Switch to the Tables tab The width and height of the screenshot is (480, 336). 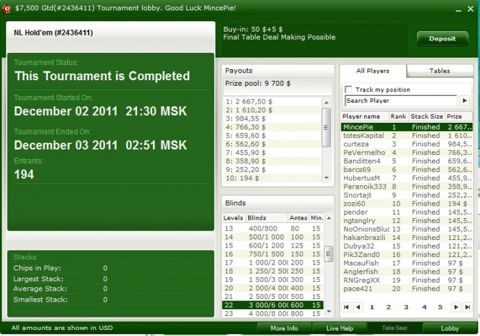coord(440,71)
